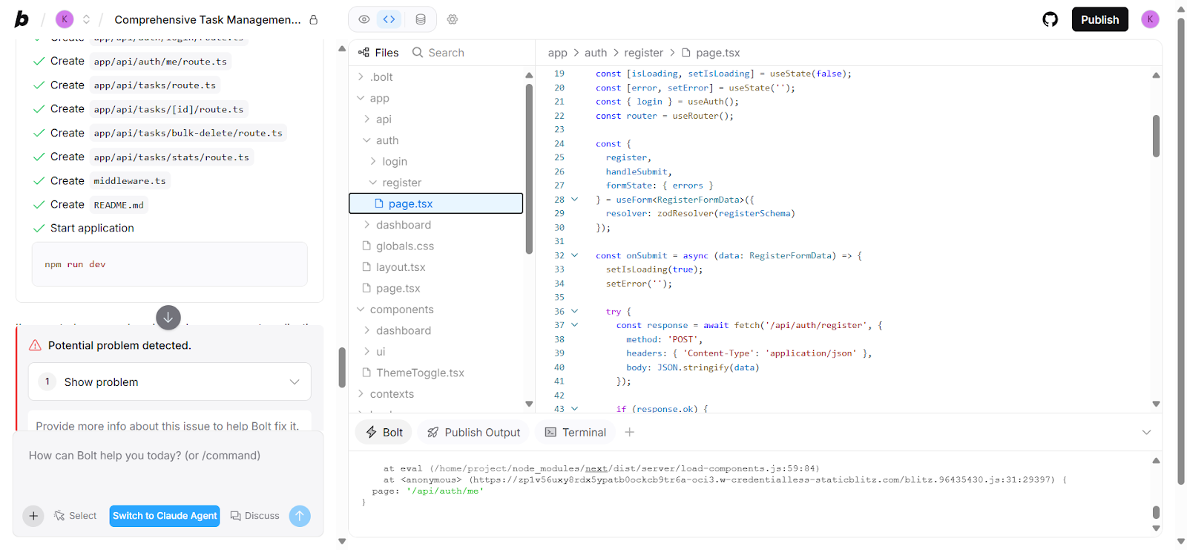Click Potential problem warning triangle icon
The image size is (1187, 550).
tap(35, 345)
